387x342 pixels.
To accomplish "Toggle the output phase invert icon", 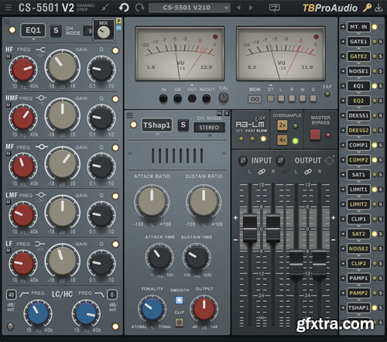I will 280,160.
